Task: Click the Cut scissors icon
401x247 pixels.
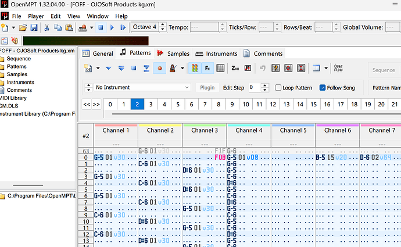Action: click(x=46, y=27)
